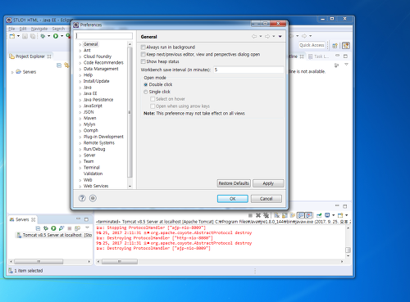
Task: Click Remove Launch icon in Console toolbar
Action: [x=258, y=215]
